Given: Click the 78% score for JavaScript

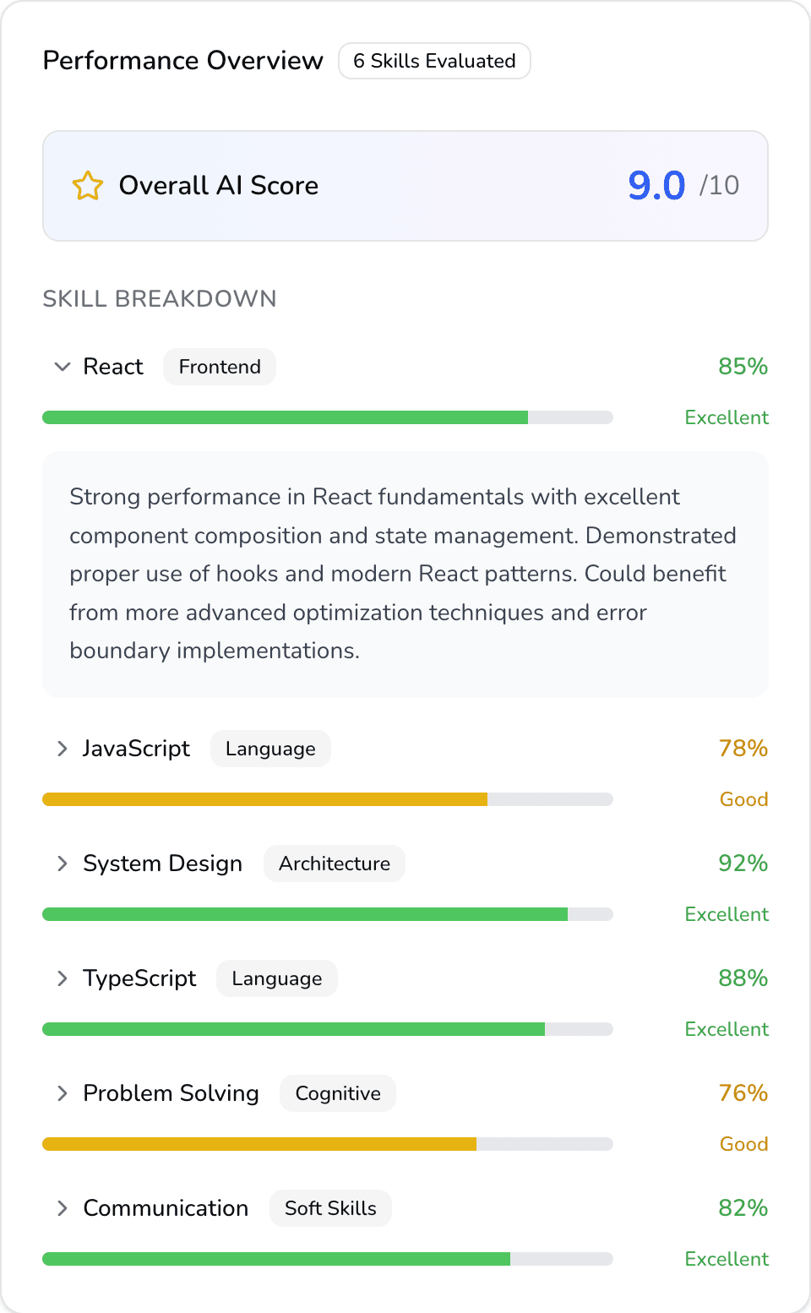Looking at the screenshot, I should coord(743,749).
